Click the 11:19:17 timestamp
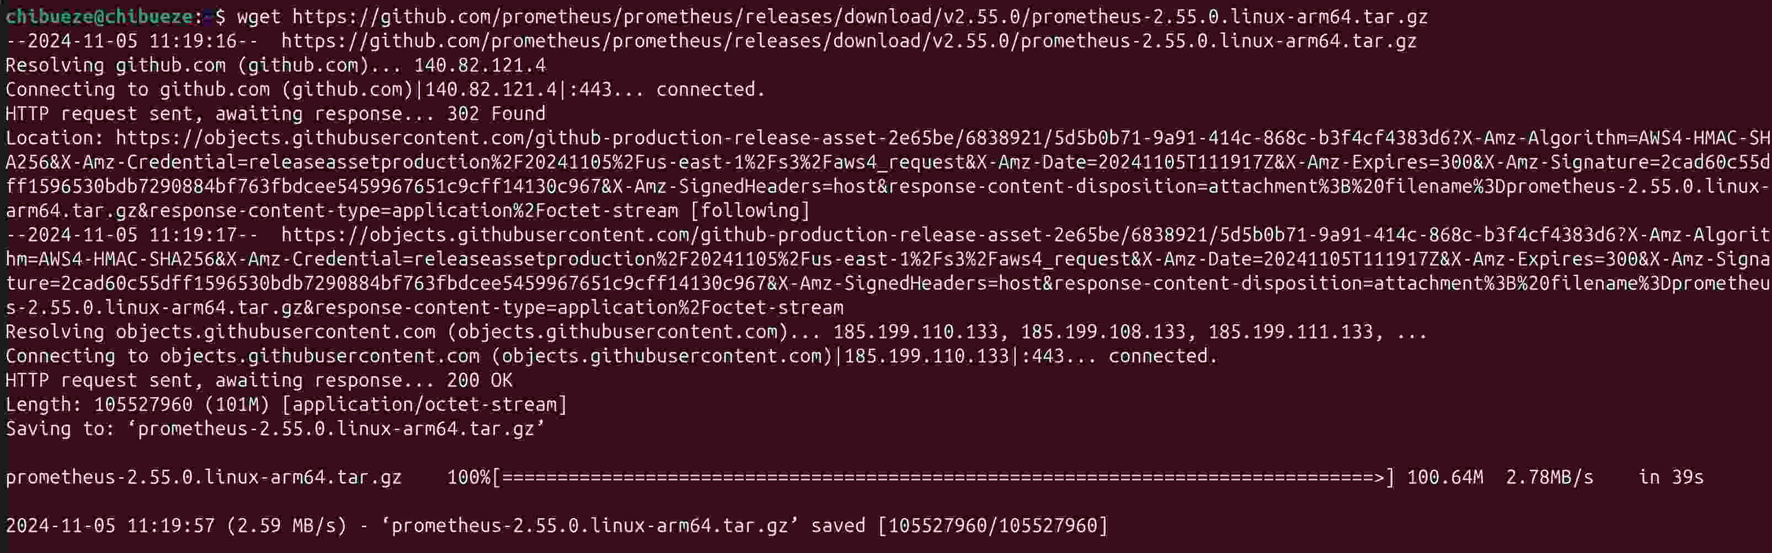 pyautogui.click(x=193, y=235)
